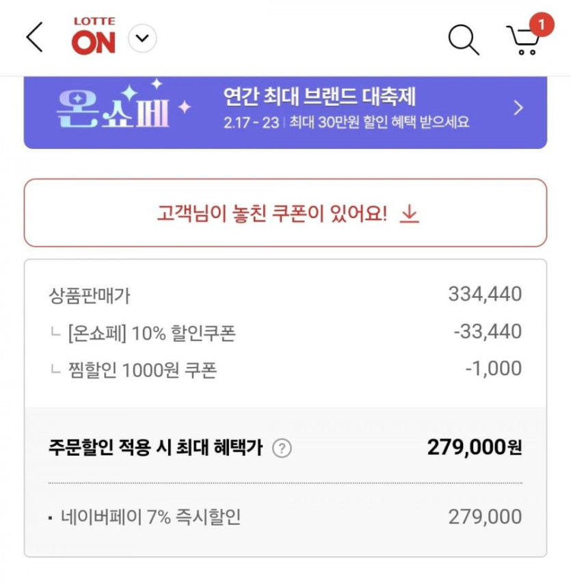Select the 네이버페이 7% 즉시할인 item
The height and width of the screenshot is (585, 571).
[148, 517]
